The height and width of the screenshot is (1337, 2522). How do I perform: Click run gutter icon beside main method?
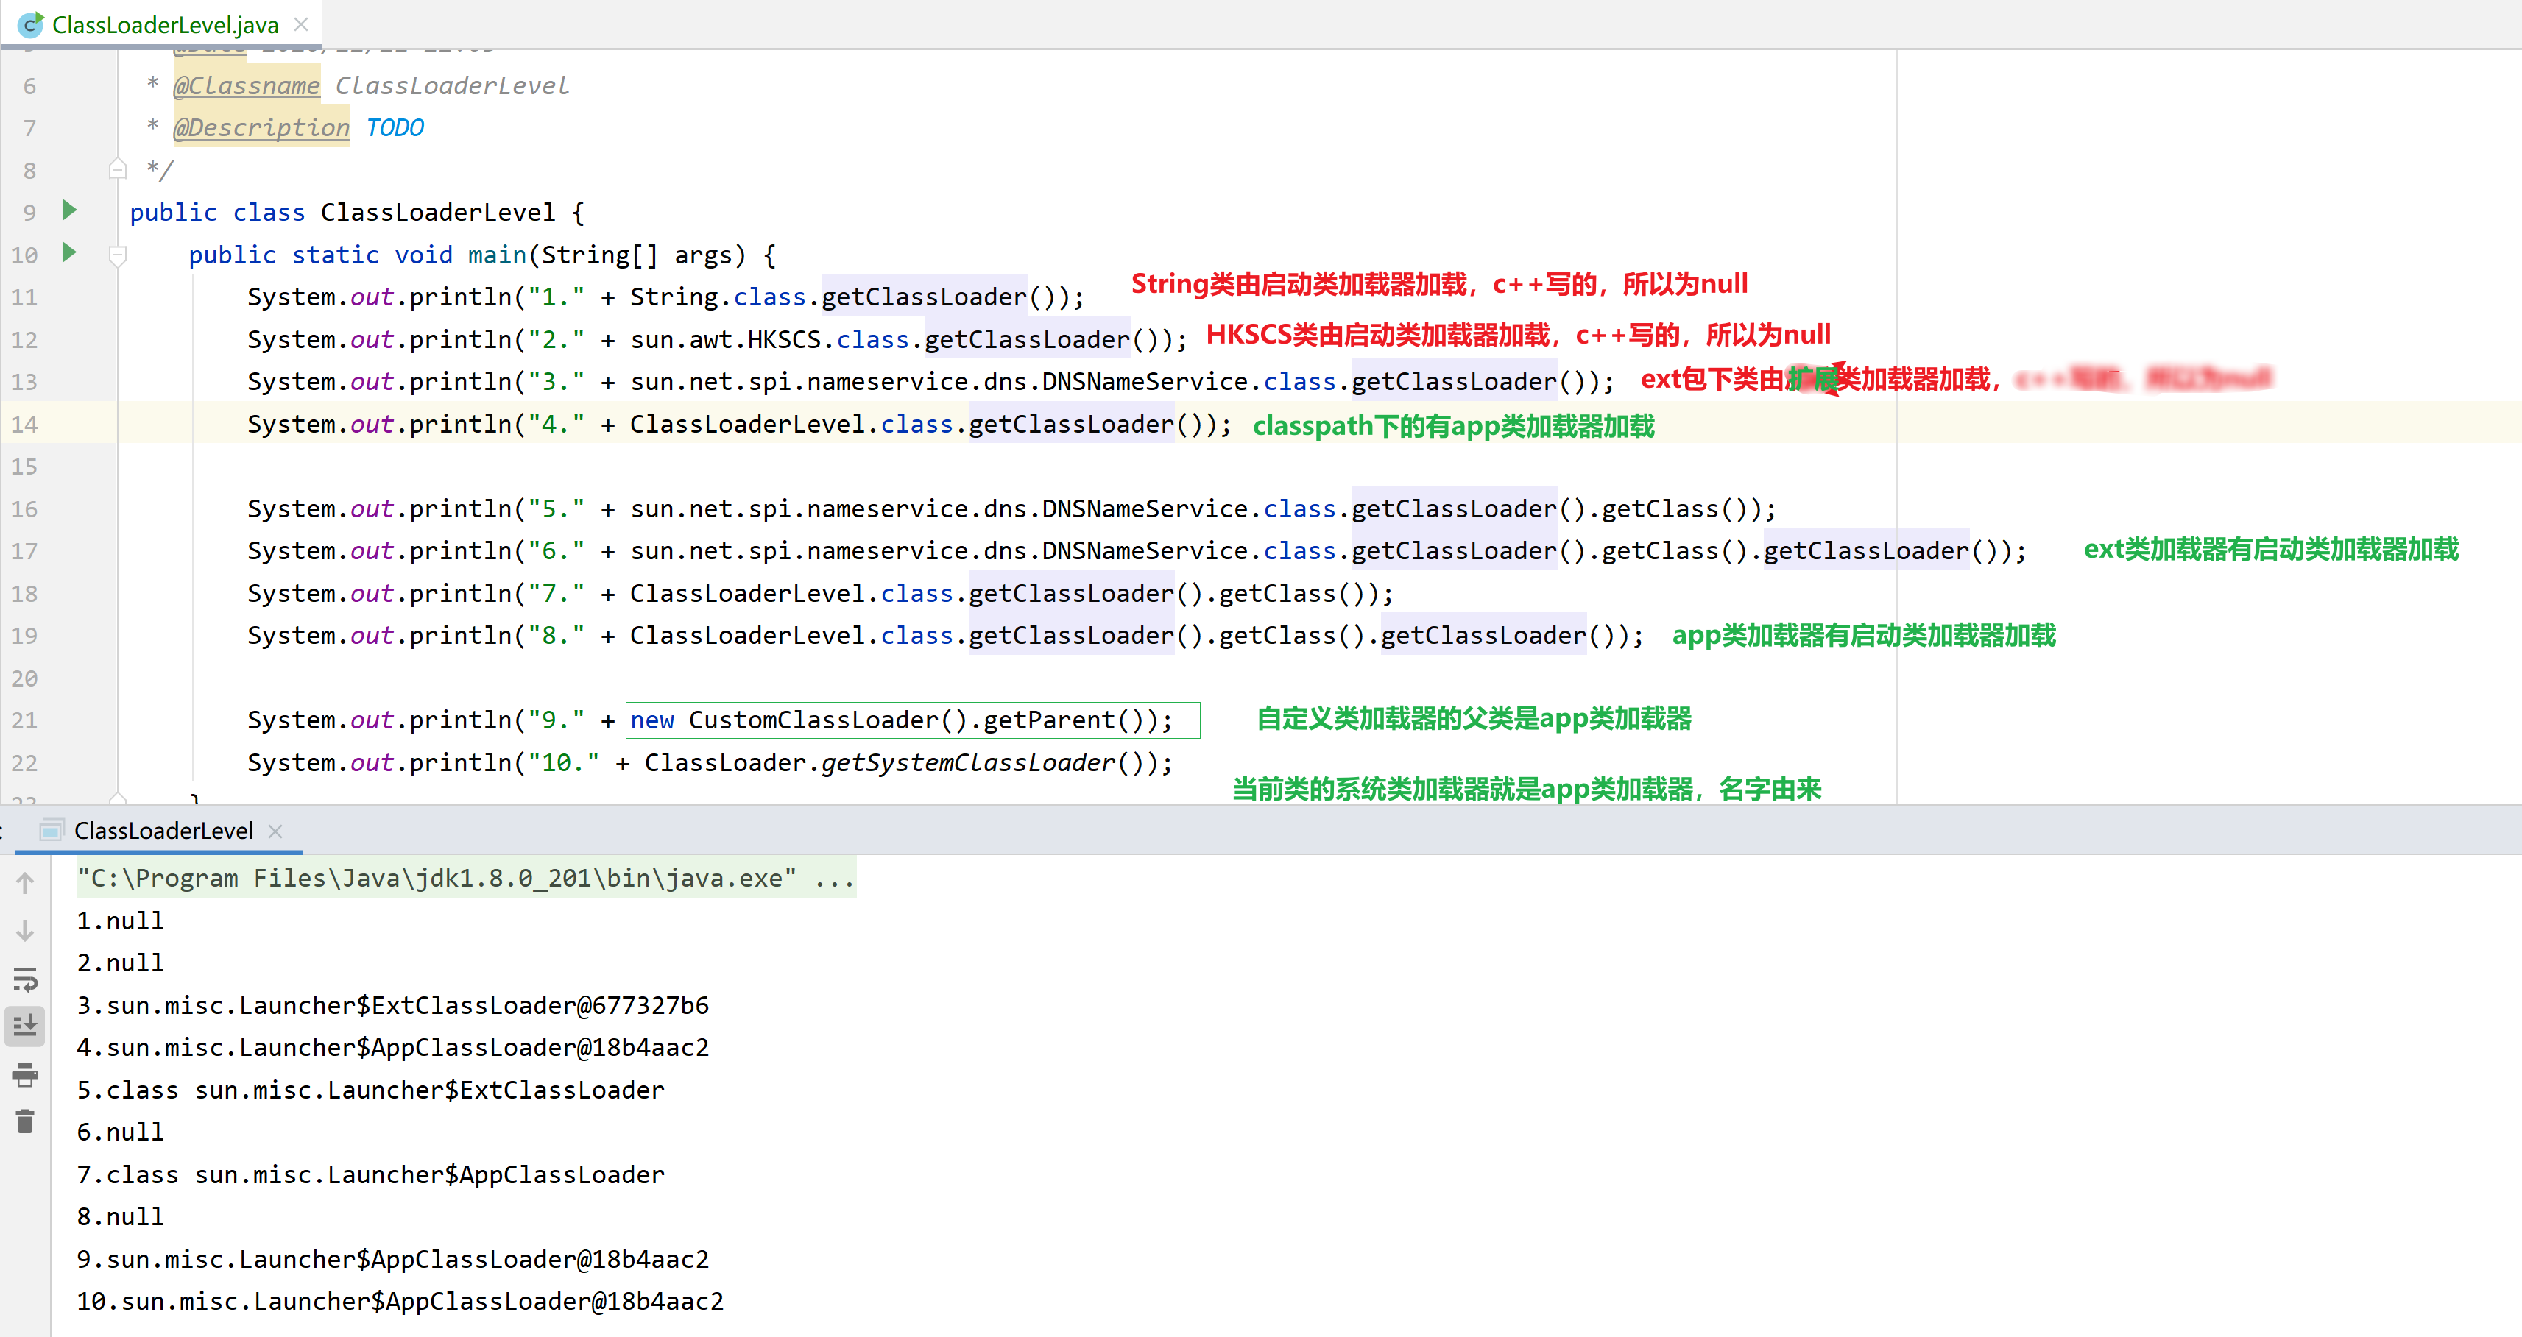pyautogui.click(x=68, y=252)
